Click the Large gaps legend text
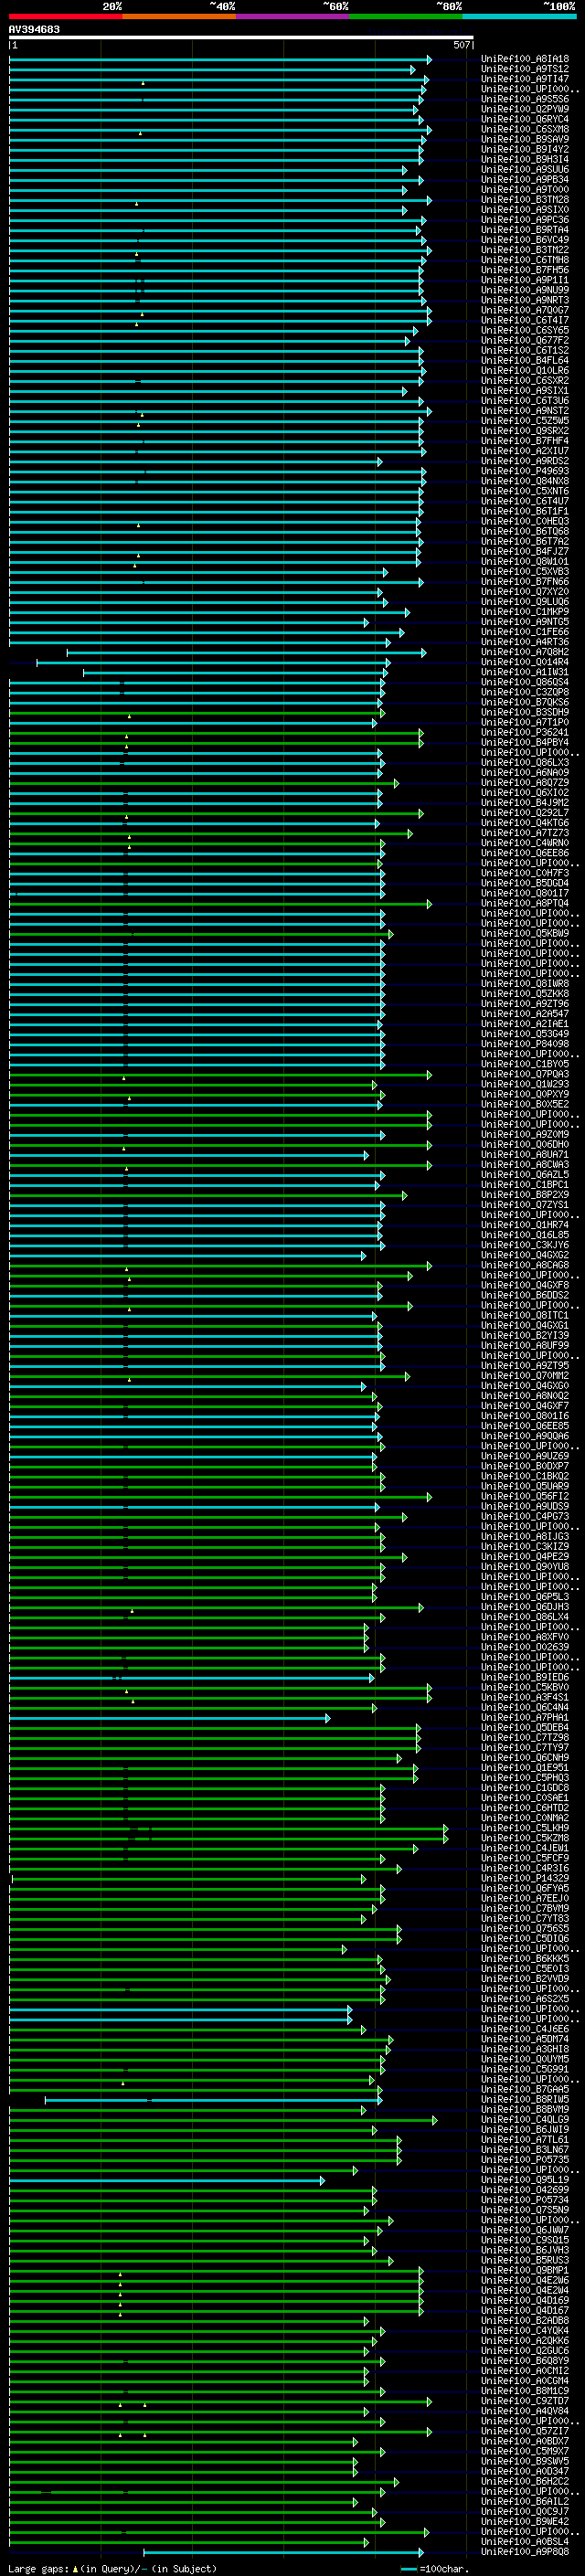This screenshot has width=585, height=2576. 112,2569
